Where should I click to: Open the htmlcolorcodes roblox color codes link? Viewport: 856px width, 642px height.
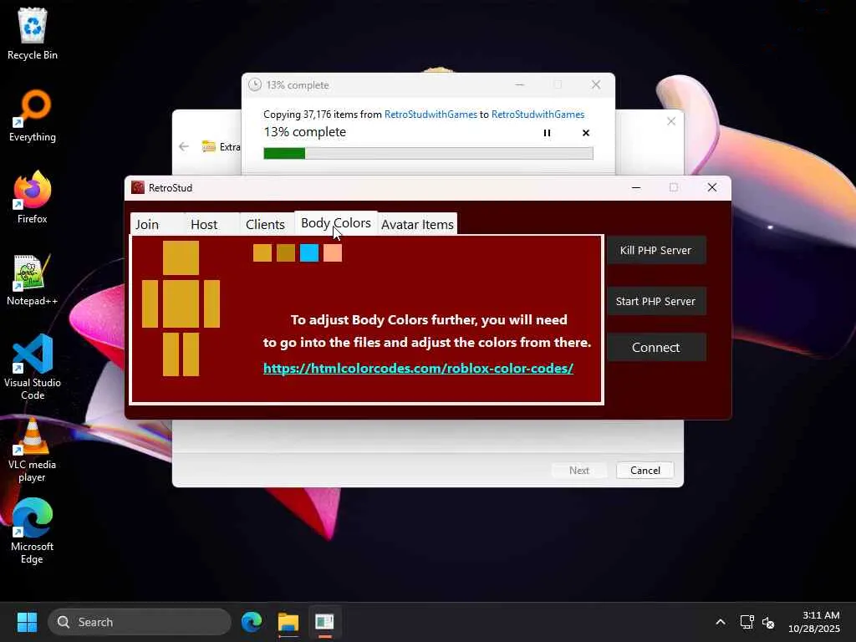click(x=418, y=368)
